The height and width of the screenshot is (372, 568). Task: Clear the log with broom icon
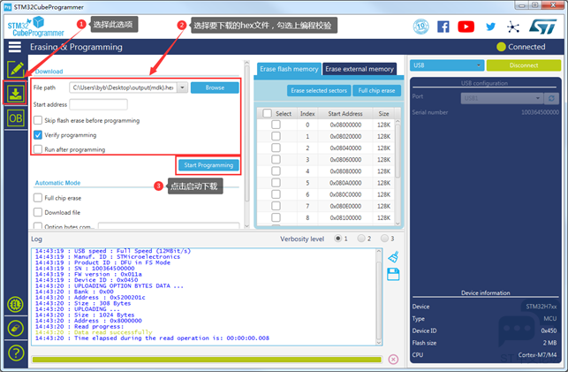point(393,257)
